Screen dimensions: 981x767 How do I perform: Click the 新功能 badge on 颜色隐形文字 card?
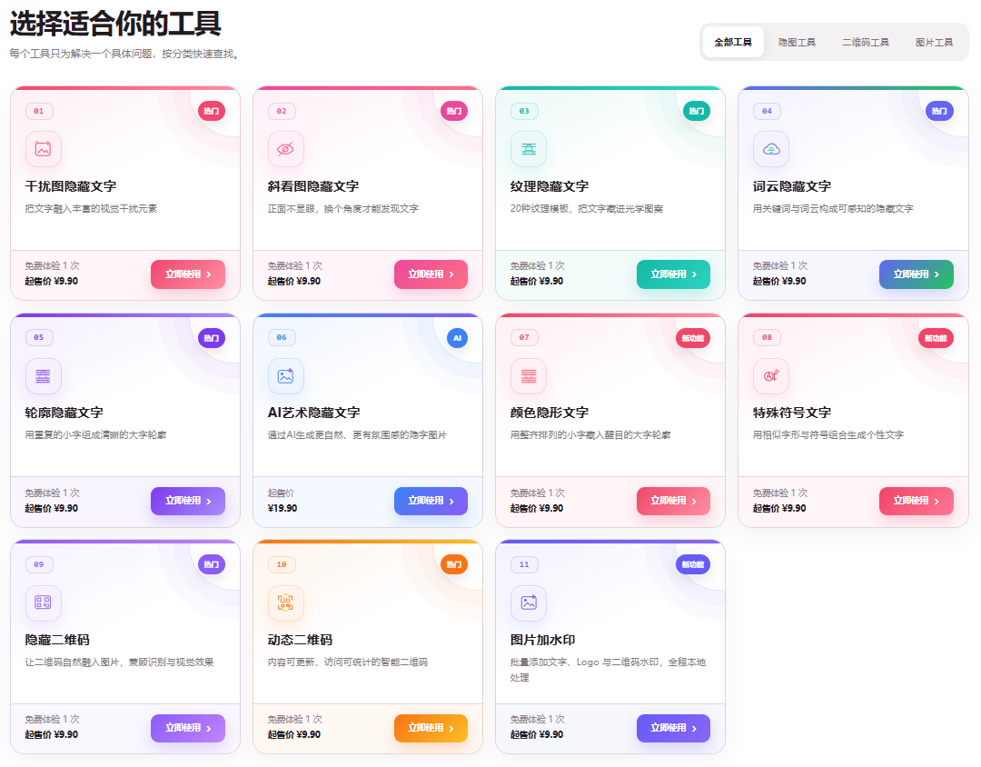pos(692,338)
